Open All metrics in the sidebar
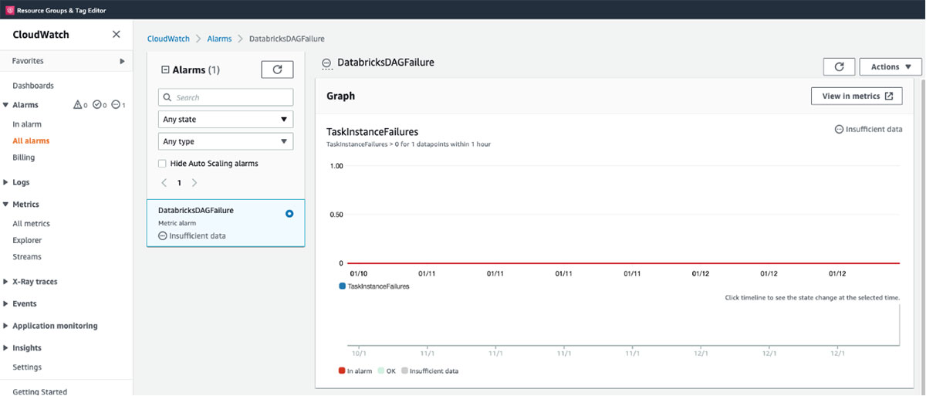Image resolution: width=926 pixels, height=396 pixels. 31,224
